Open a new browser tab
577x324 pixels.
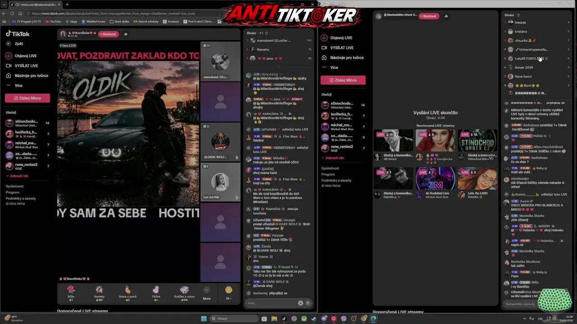[x=67, y=4]
